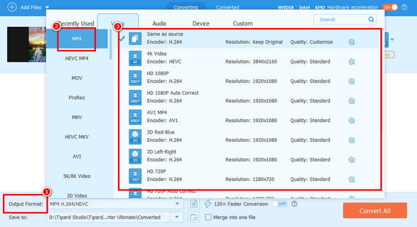Click the AV1 MP4 preset icon
The width and height of the screenshot is (417, 227).
tap(135, 117)
